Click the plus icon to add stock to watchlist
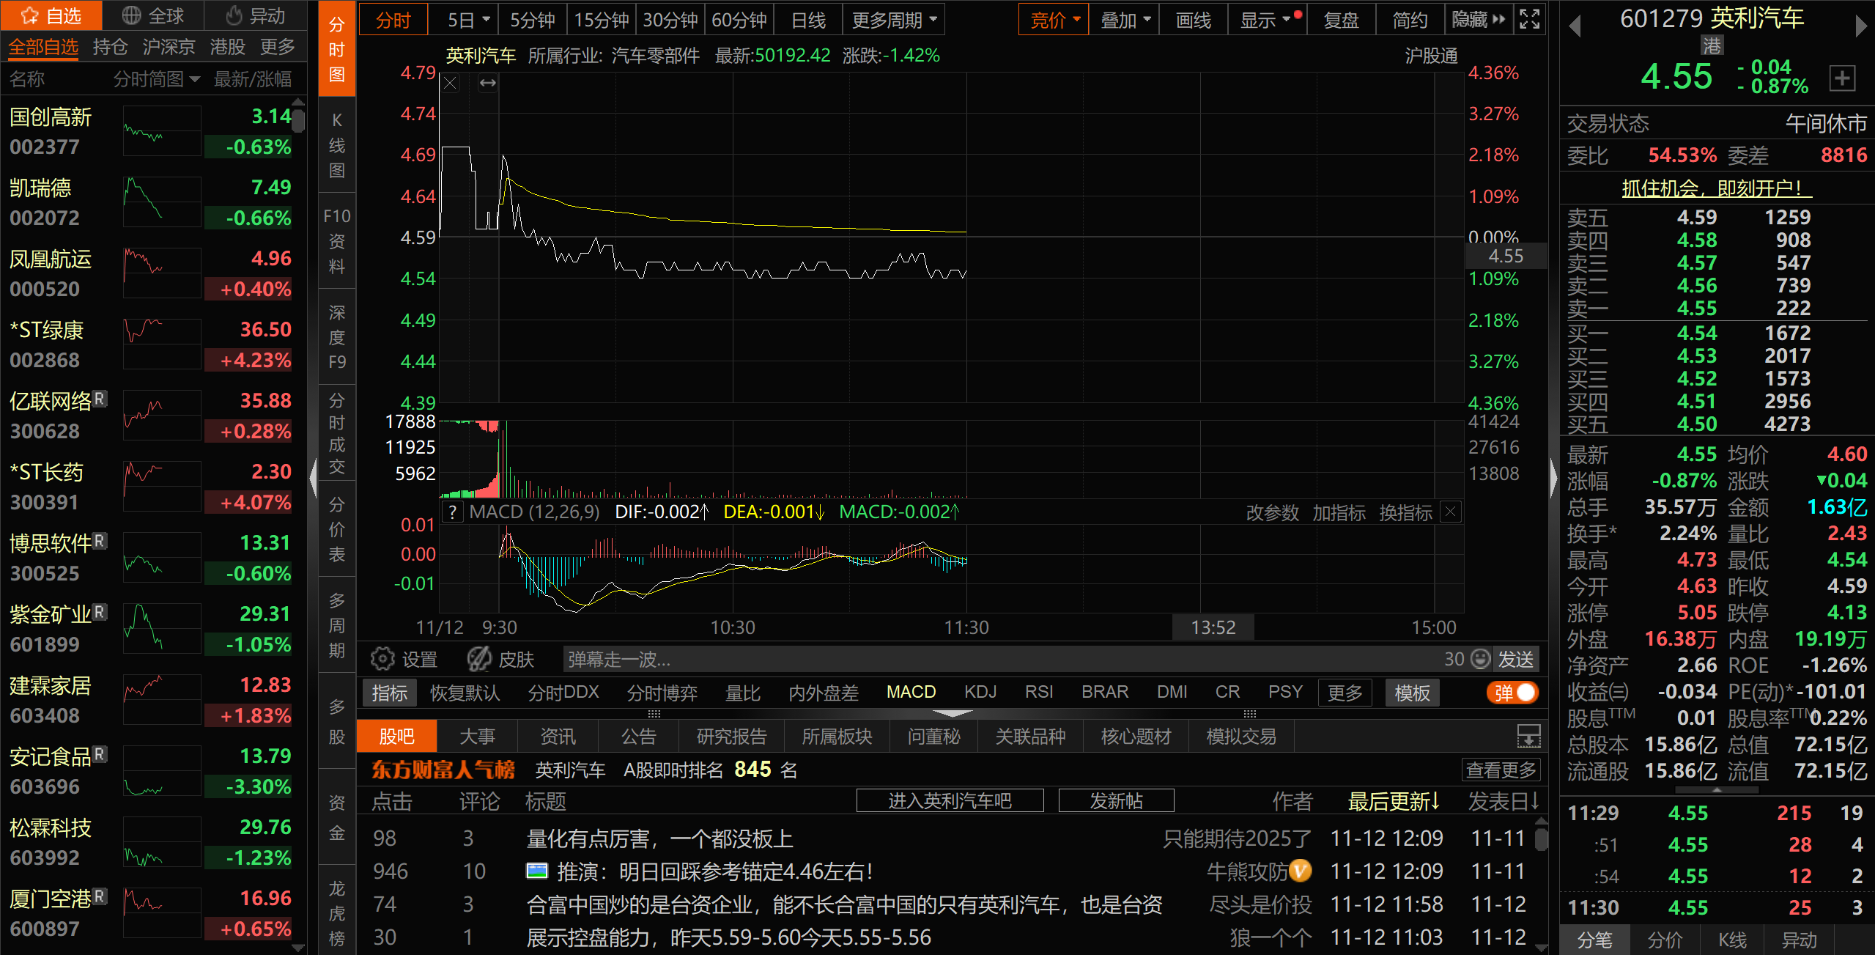This screenshot has width=1875, height=955. click(x=1843, y=78)
